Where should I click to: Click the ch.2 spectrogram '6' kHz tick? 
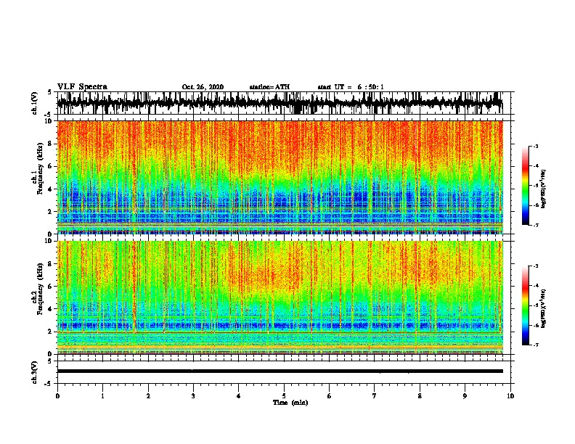click(x=50, y=287)
